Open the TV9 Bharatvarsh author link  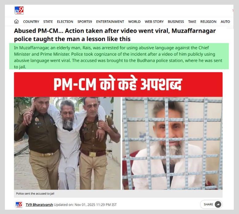(39, 205)
